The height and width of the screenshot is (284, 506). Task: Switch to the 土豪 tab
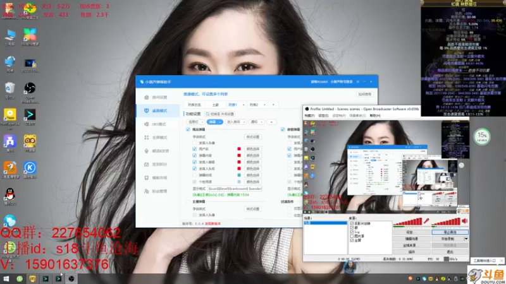215,105
